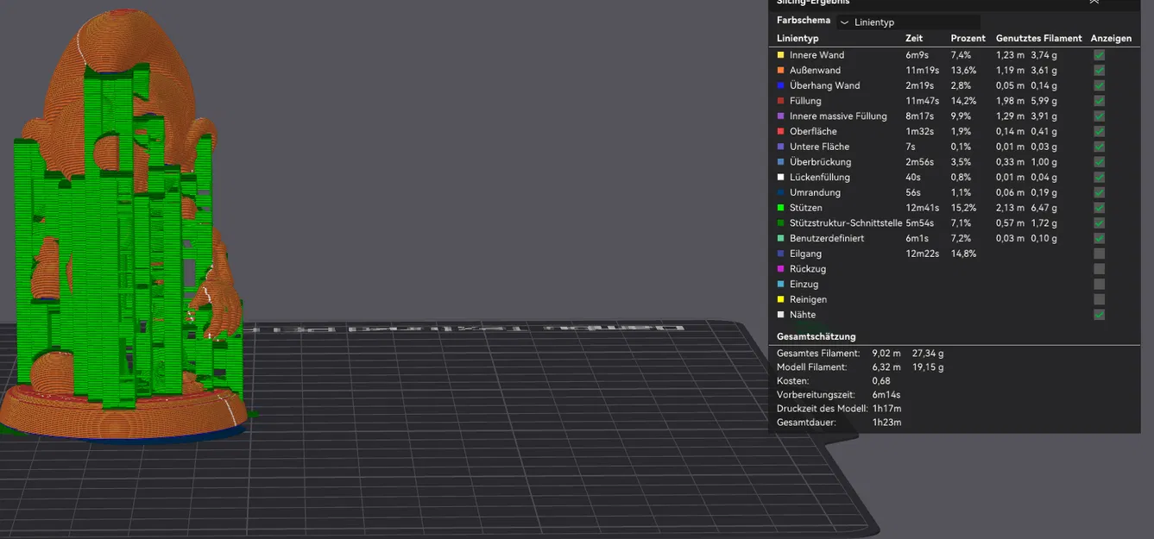Click the Kosten value 0,68
1154x539 pixels.
pos(881,381)
